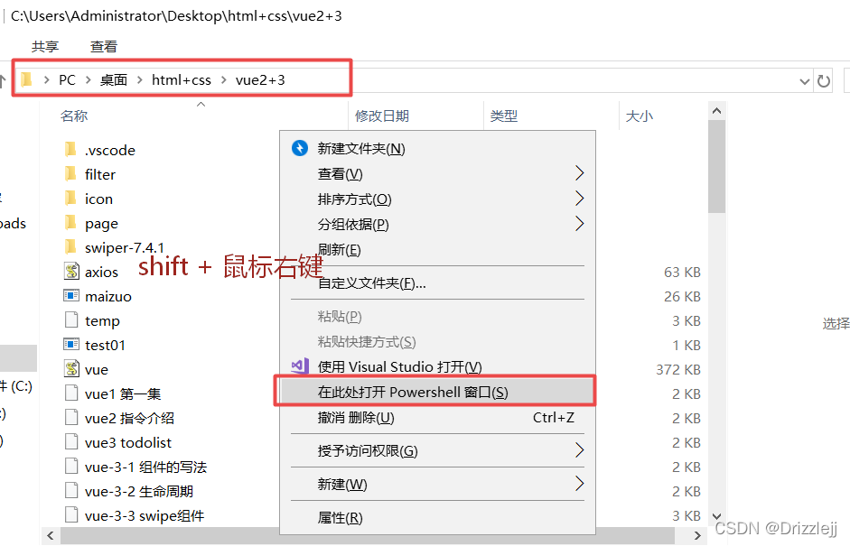This screenshot has width=850, height=546.
Task: Open 属性(R) from context menu
Action: coord(437,517)
